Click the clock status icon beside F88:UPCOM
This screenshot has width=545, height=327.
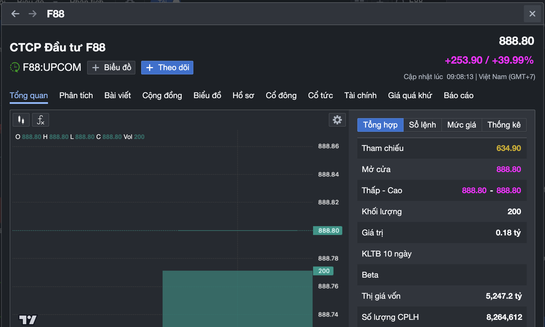[15, 67]
